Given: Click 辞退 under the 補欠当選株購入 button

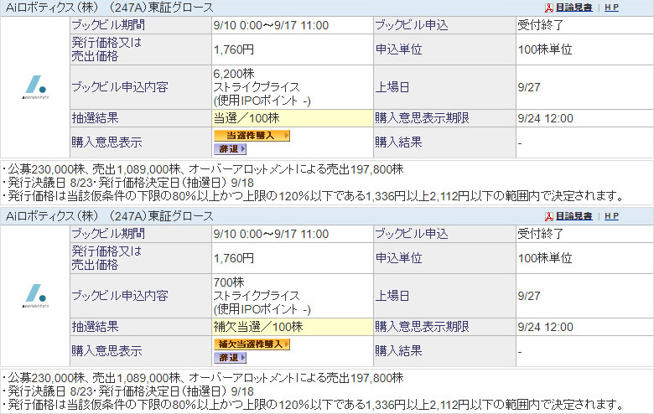Looking at the screenshot, I should pos(231,357).
